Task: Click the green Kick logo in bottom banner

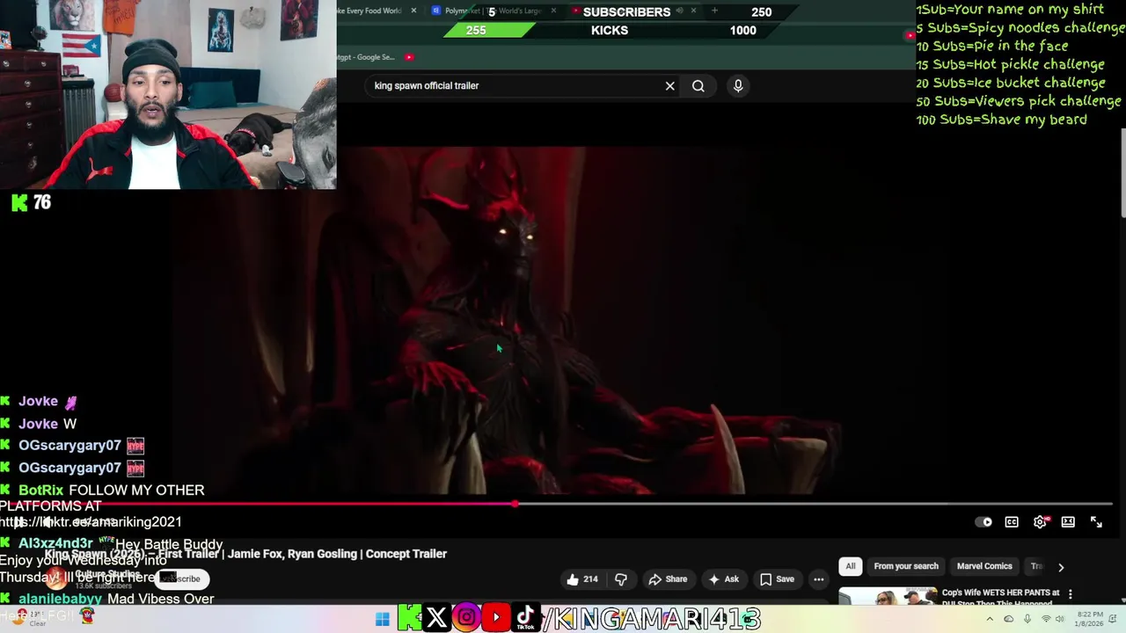Action: tap(408, 618)
